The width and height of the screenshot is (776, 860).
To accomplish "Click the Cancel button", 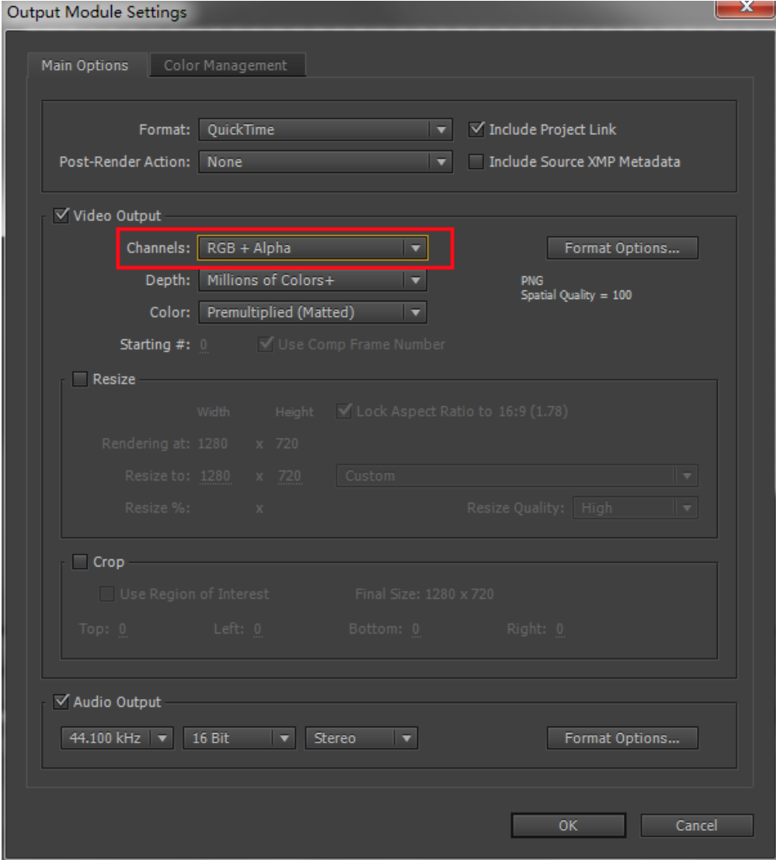I will tap(696, 825).
